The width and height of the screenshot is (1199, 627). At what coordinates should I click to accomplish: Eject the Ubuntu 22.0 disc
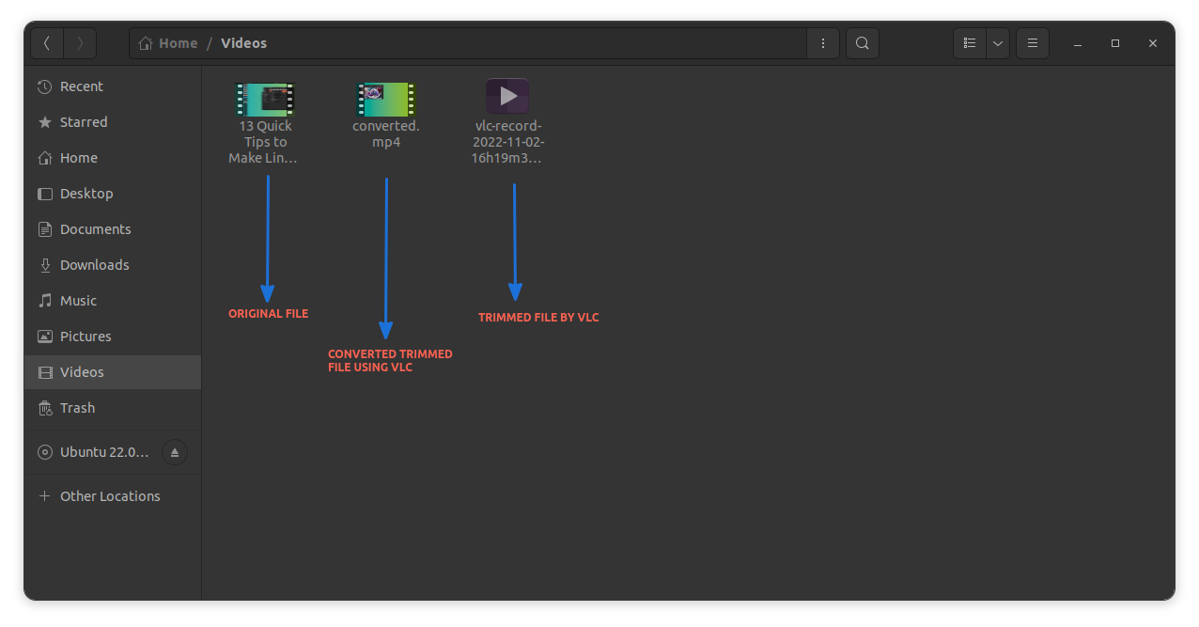click(x=174, y=452)
